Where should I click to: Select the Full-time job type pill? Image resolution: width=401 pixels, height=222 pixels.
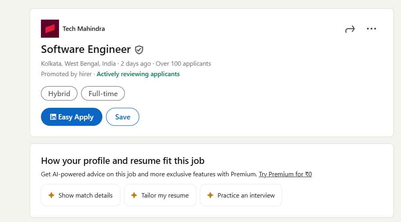[x=103, y=94]
